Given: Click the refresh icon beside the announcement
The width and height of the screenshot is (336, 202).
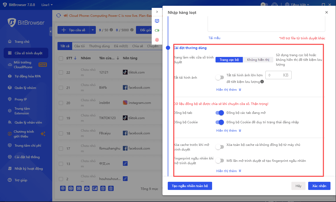Looking at the screenshot, I should click(59, 16).
